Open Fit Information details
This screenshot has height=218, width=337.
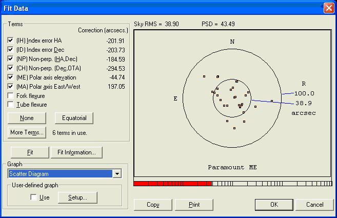coord(76,152)
